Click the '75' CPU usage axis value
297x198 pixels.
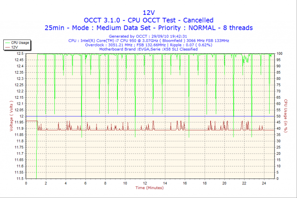278,85
